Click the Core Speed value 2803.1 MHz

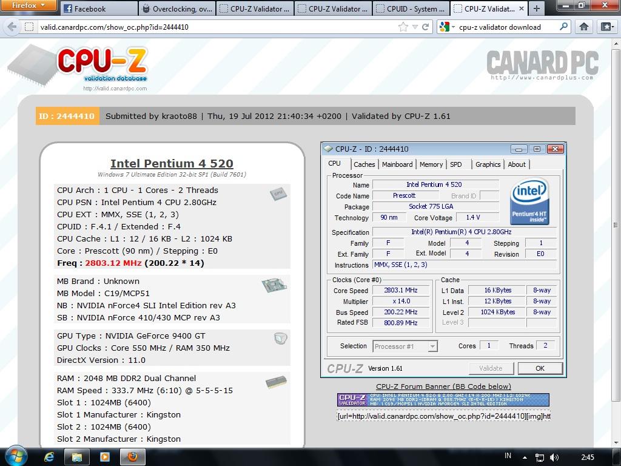(400, 290)
